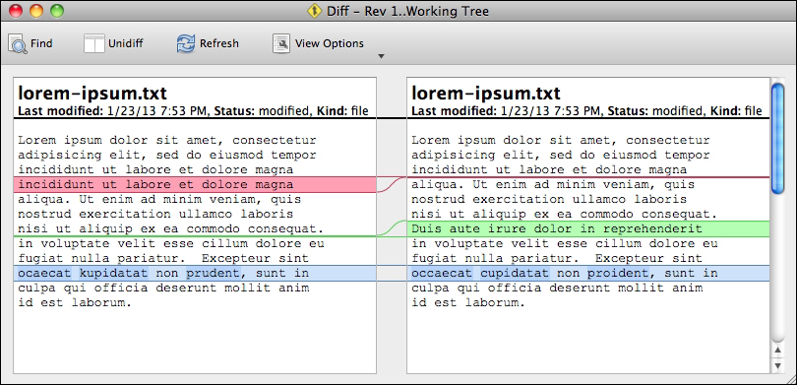This screenshot has width=797, height=385.
Task: Click the blue changed line 'kupidatat' on left
Action: pyautogui.click(x=195, y=273)
